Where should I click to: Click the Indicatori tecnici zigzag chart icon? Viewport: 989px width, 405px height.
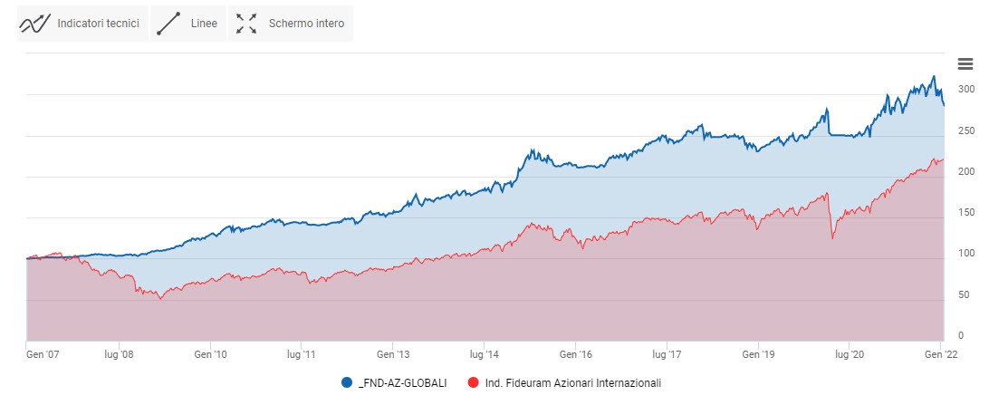point(34,24)
